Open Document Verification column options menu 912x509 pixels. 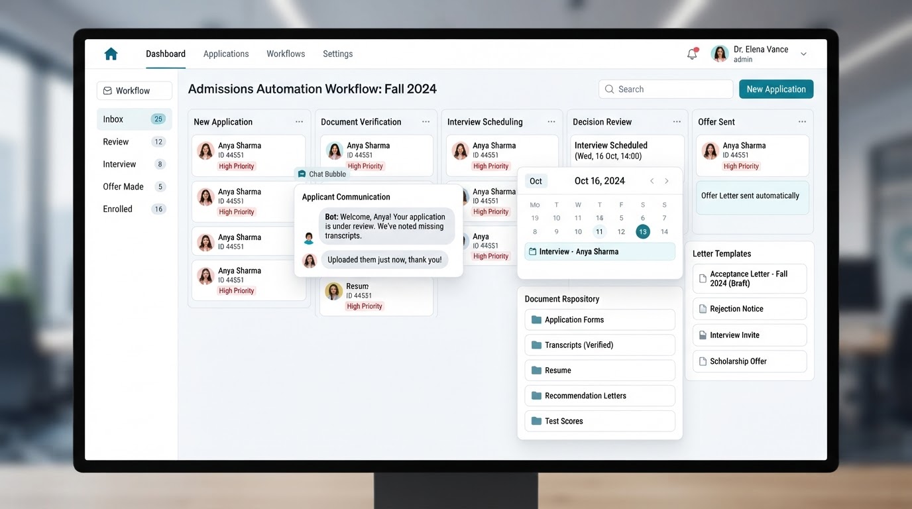[426, 122]
